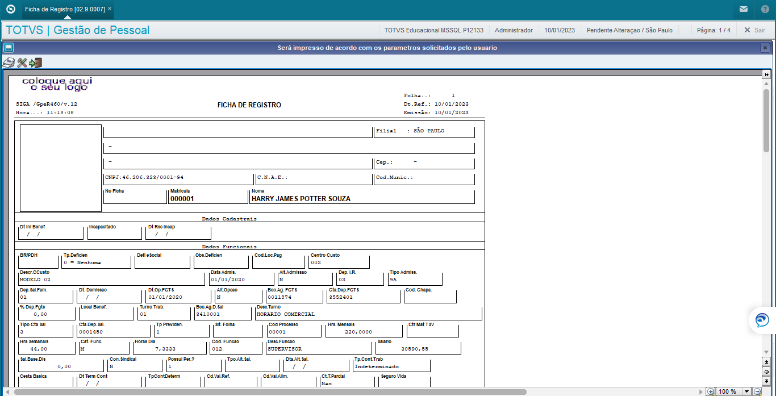Click the Descr.CCusto value MODELO 02

[35, 280]
